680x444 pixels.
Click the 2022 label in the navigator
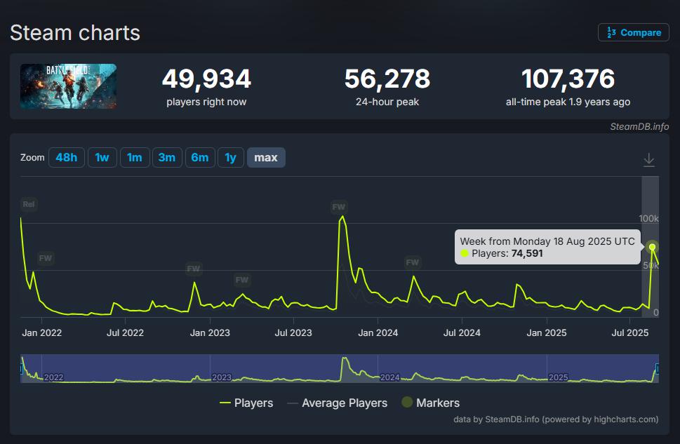54,377
